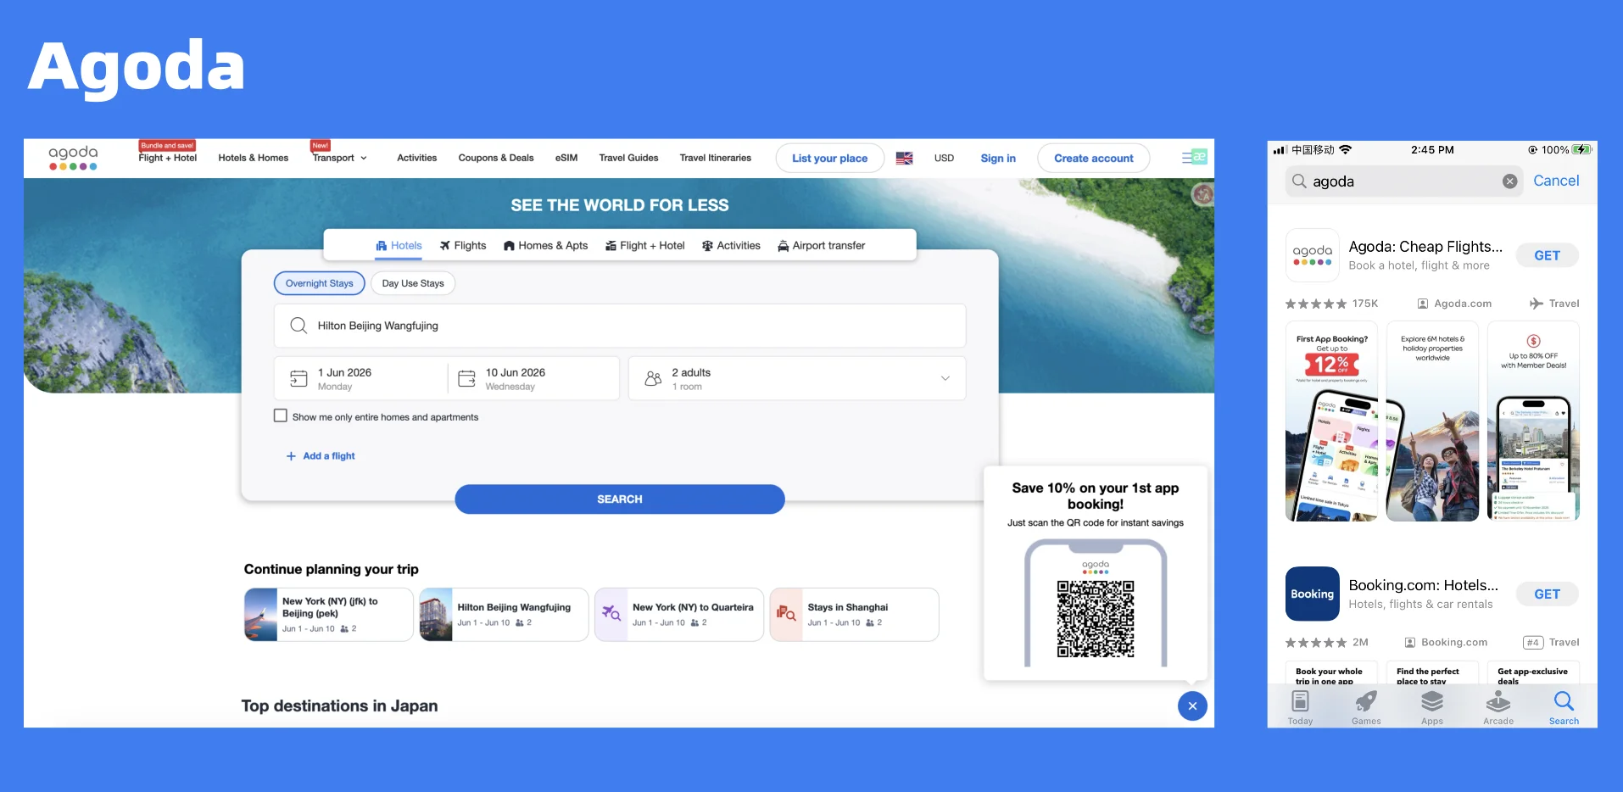The image size is (1623, 792).
Task: Tap the Booking.com: Hotels app title
Action: coord(1423,585)
